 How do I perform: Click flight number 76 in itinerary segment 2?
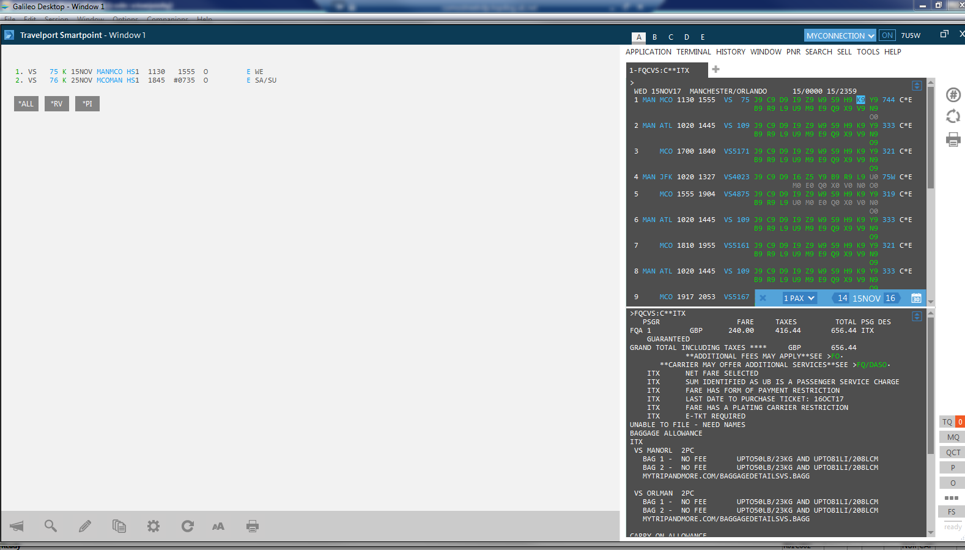click(54, 80)
